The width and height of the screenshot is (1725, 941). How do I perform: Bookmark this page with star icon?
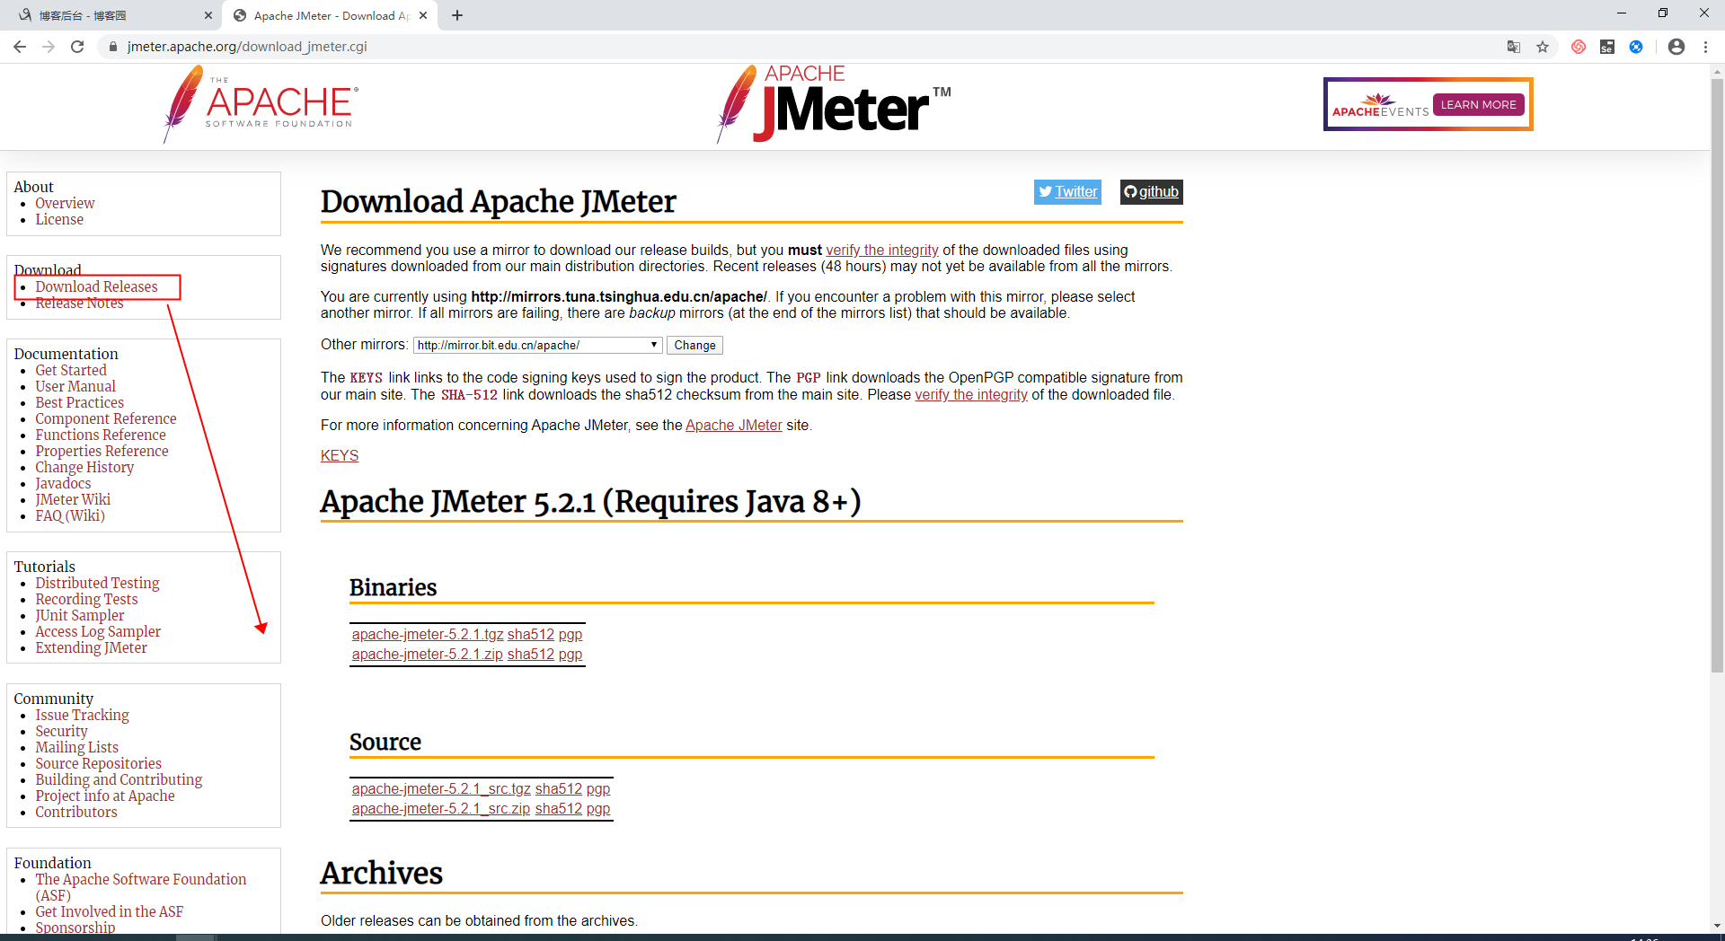[x=1543, y=47]
